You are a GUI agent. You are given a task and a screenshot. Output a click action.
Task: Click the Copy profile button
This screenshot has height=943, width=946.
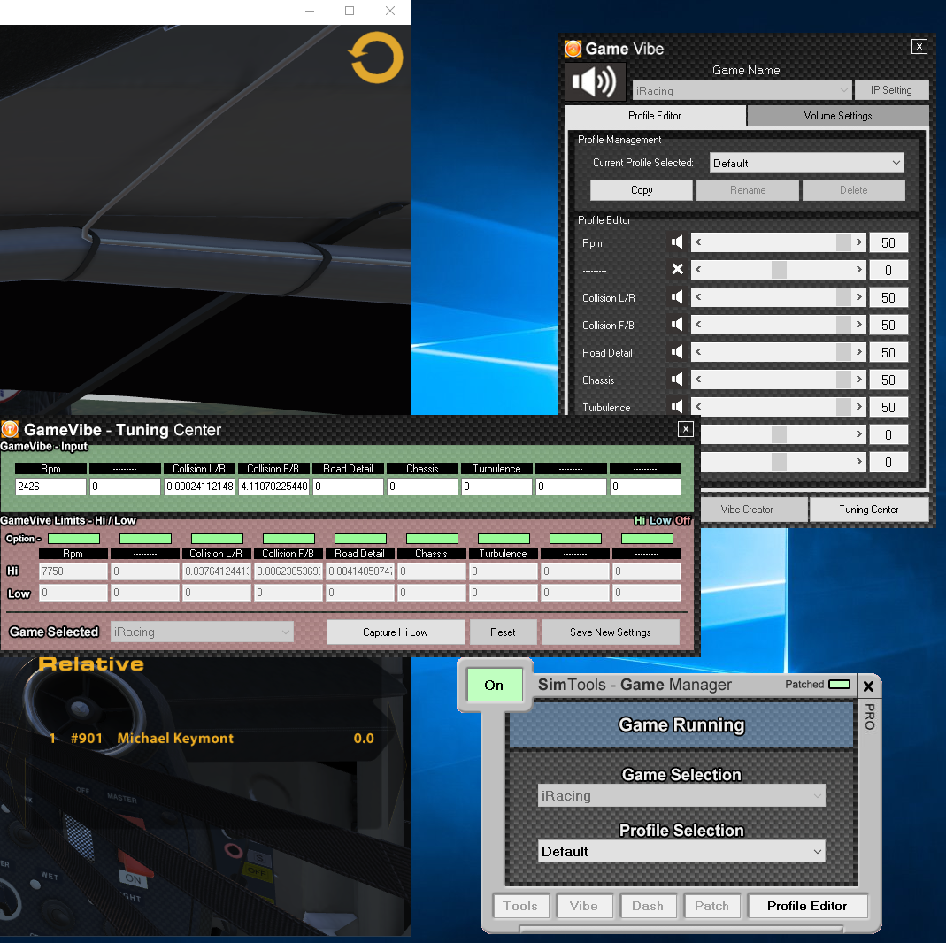coord(642,190)
